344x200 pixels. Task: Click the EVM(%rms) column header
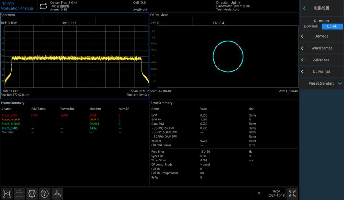click(38, 109)
